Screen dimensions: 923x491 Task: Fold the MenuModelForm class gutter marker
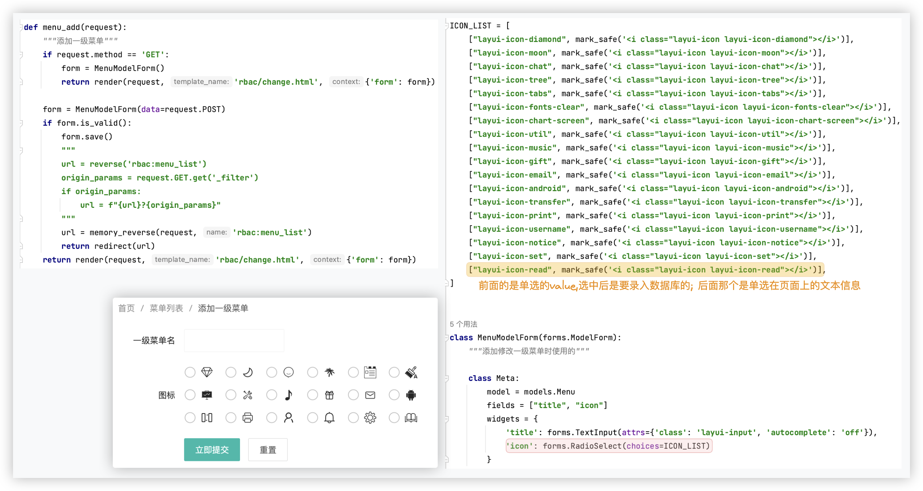(x=447, y=338)
